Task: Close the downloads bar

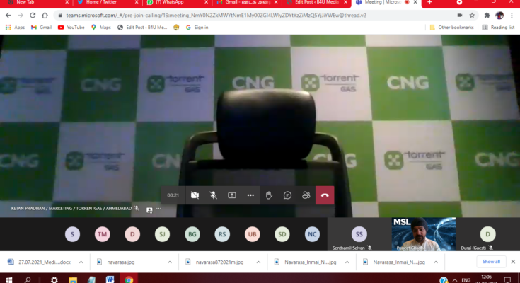Action: click(x=513, y=262)
